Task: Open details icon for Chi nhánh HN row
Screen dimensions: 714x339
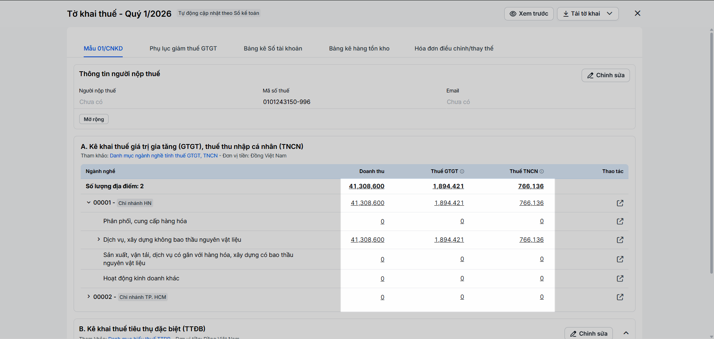Action: tap(620, 203)
